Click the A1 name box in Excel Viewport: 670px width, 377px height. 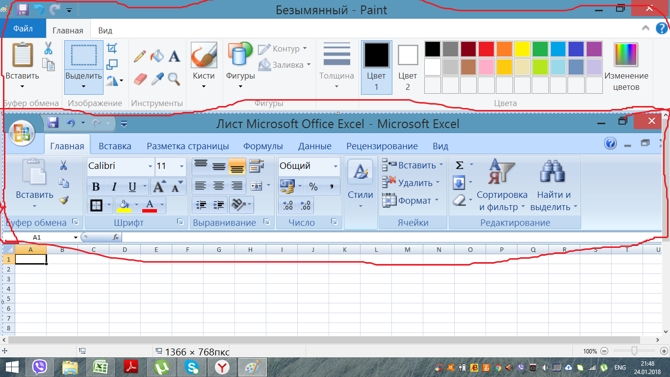pos(41,237)
